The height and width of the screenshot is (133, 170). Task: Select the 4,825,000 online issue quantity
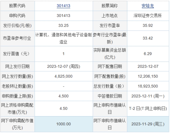64,76
